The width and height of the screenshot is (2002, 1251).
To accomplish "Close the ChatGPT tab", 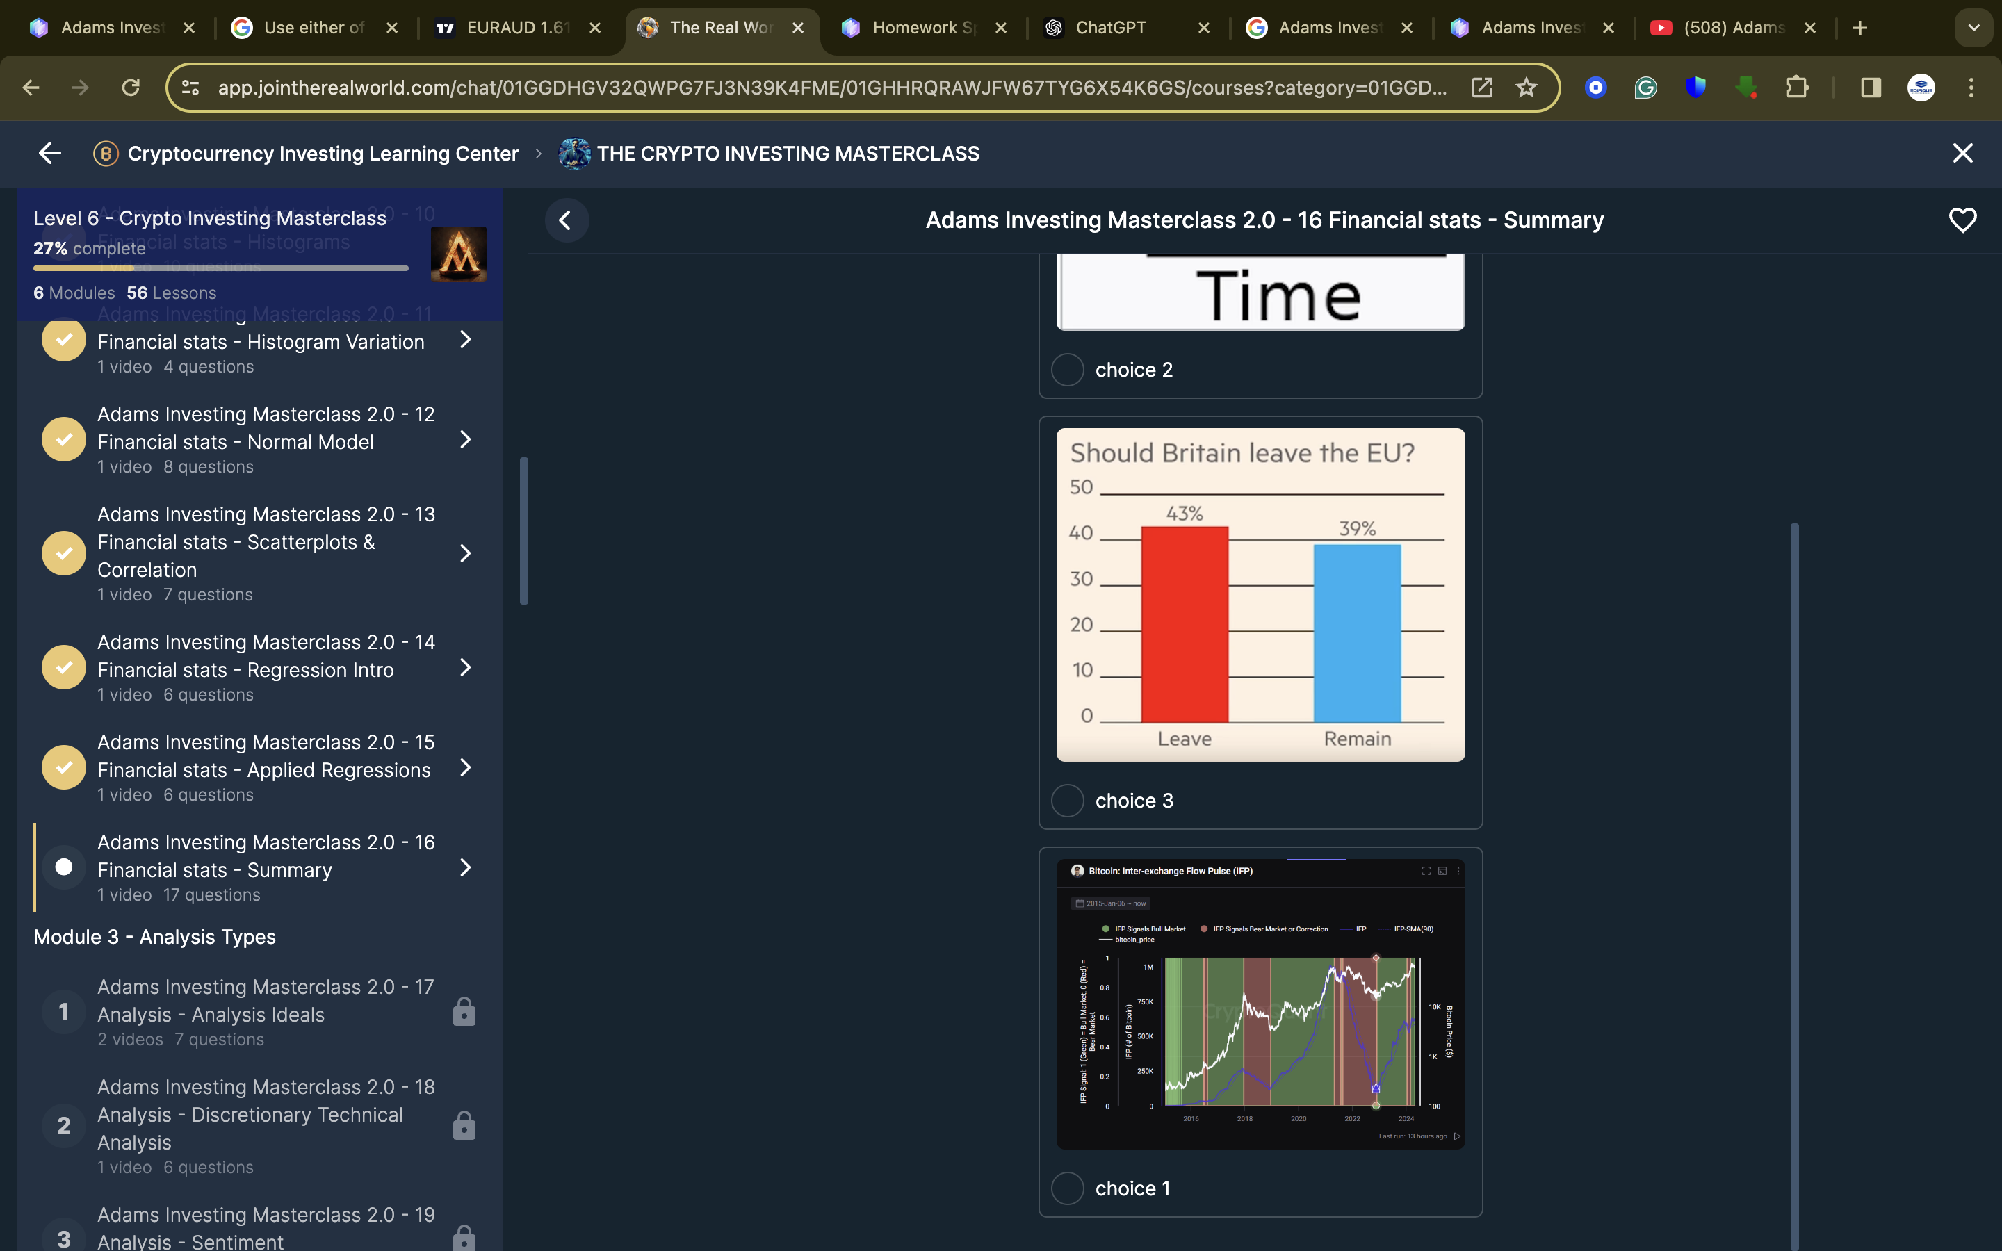I will coord(1204,28).
